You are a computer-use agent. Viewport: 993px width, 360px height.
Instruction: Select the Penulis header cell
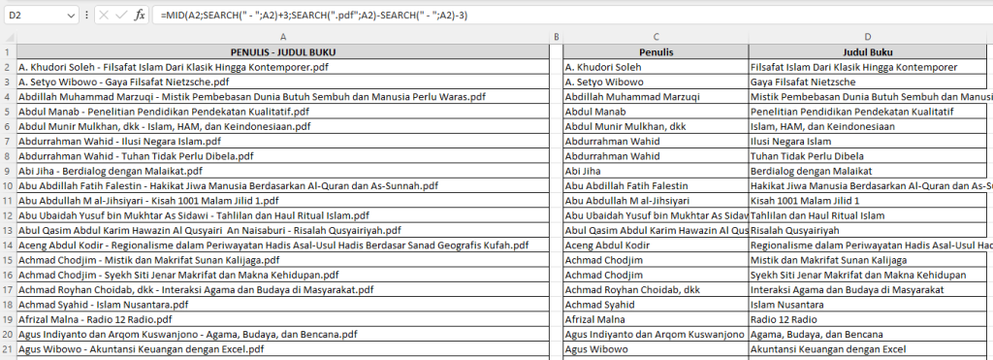point(657,52)
